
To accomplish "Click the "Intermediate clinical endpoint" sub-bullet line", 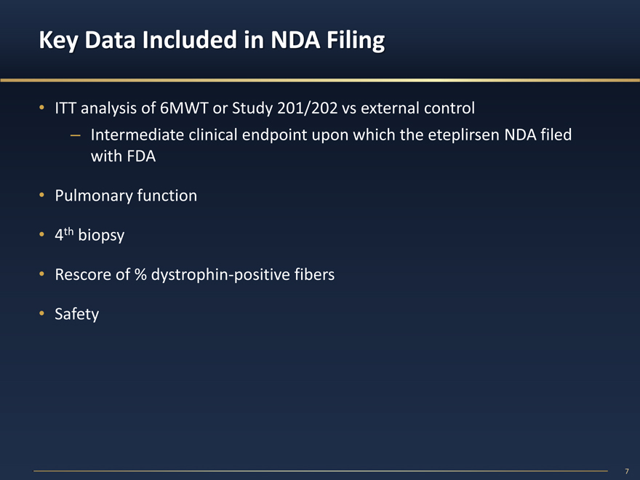I will coord(326,135).
